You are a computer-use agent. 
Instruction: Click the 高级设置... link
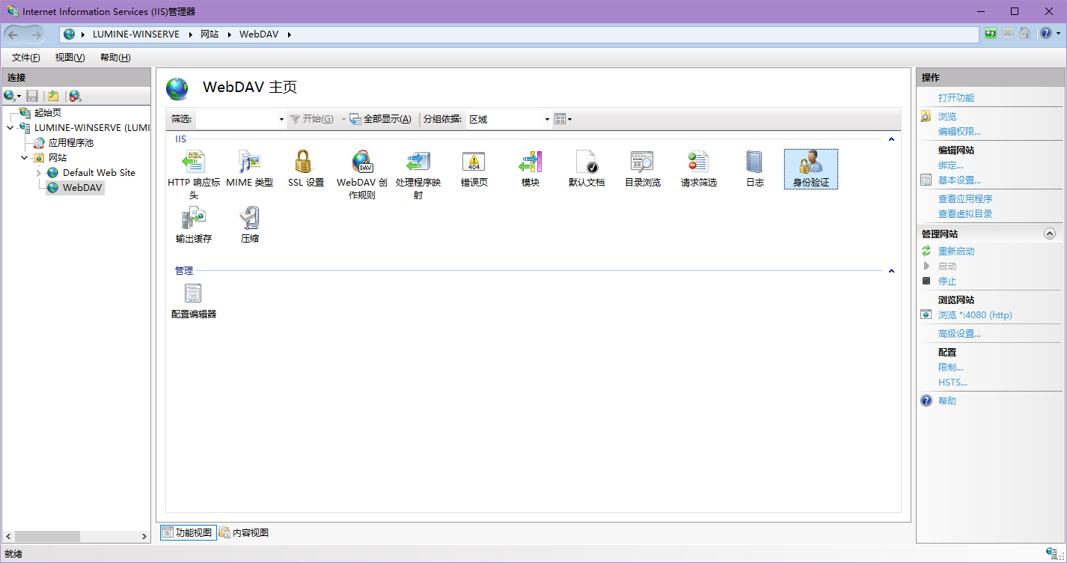tap(959, 334)
